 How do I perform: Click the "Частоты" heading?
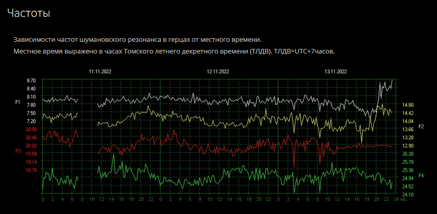(x=29, y=13)
